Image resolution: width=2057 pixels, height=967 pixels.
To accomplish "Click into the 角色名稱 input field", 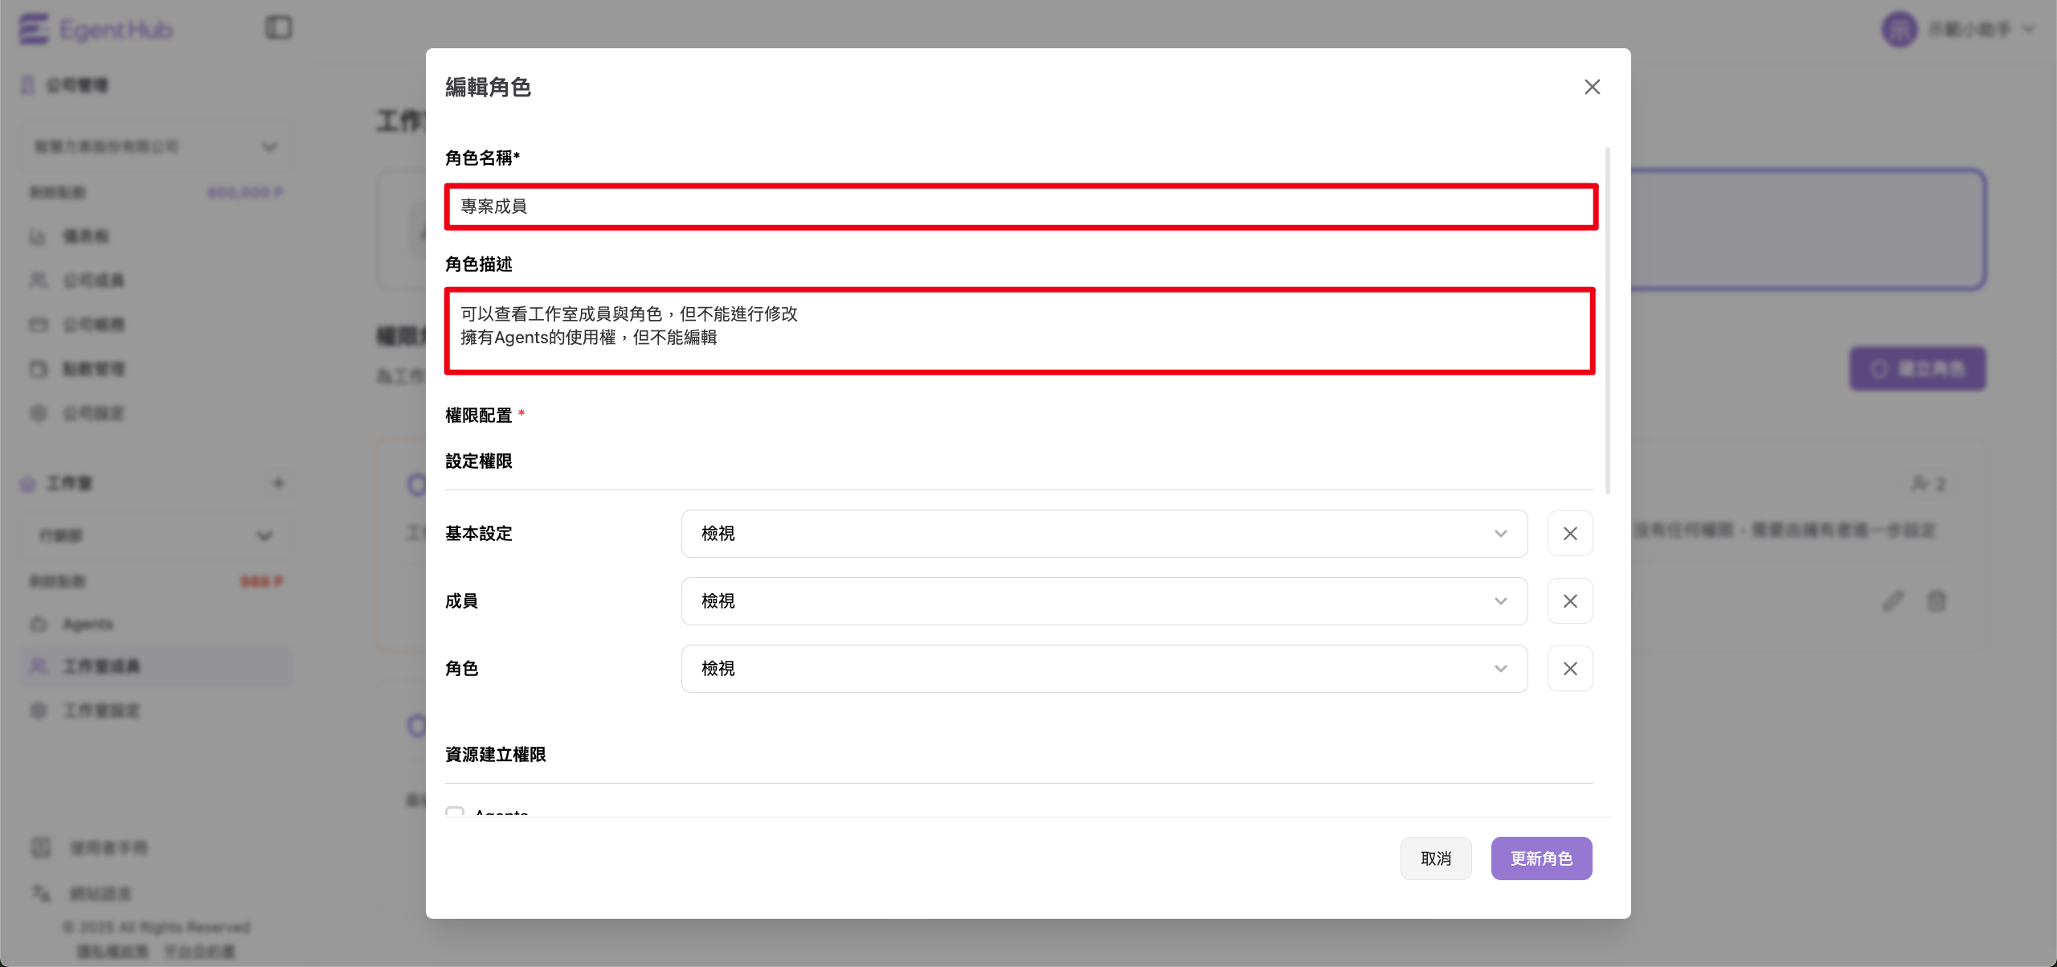I will click(x=1020, y=207).
